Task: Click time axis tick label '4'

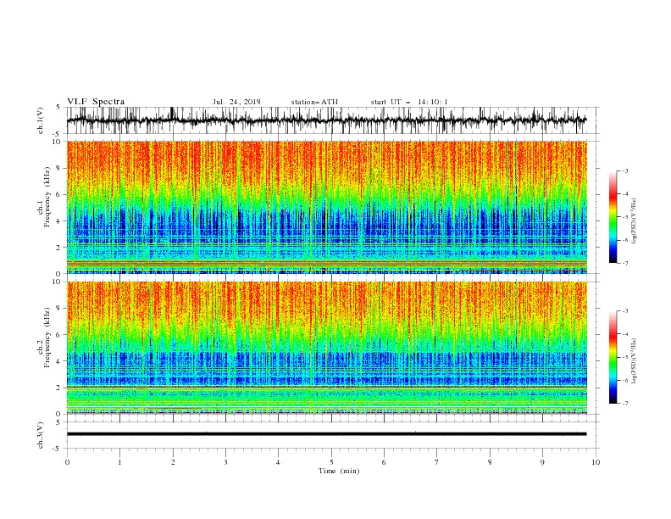Action: 278,462
